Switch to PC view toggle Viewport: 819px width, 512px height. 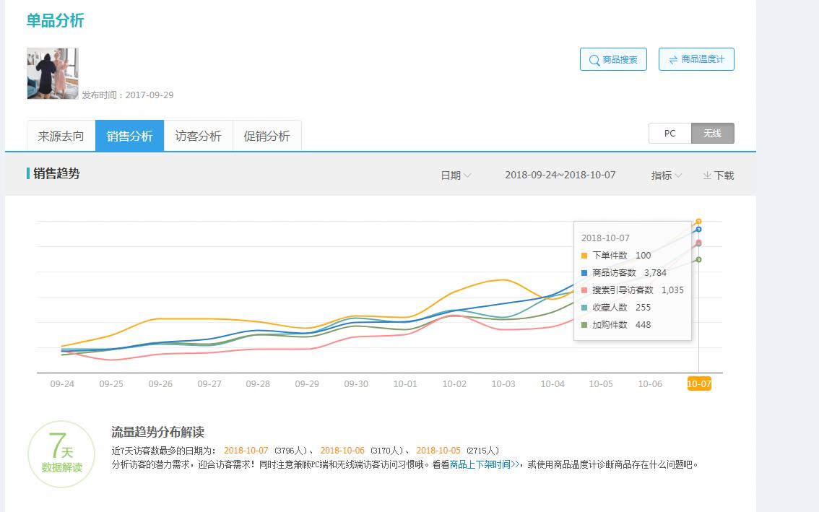pos(669,134)
